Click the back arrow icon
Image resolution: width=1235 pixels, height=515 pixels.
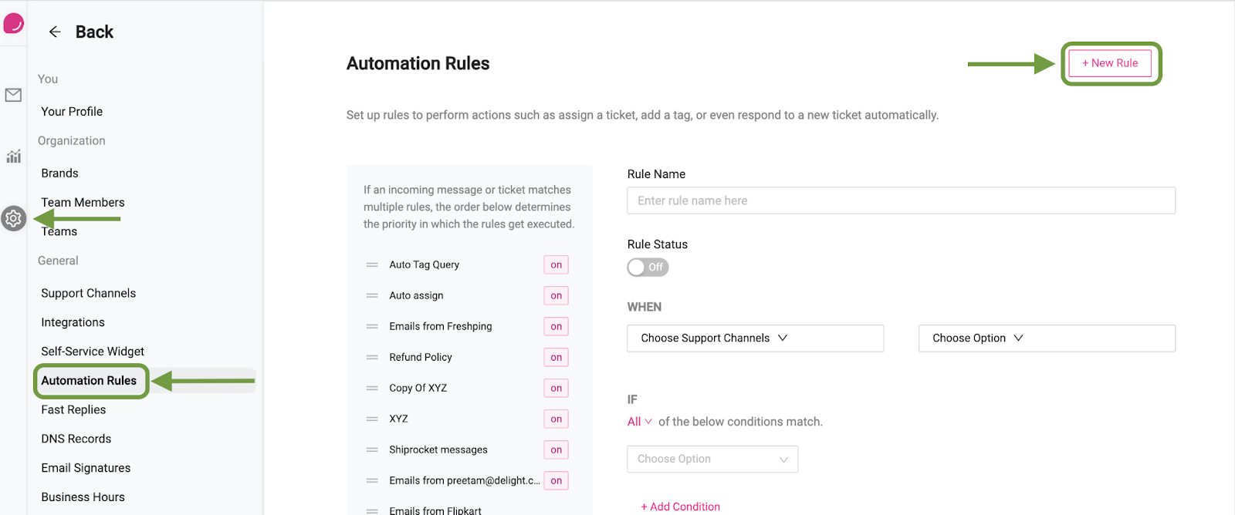[55, 32]
